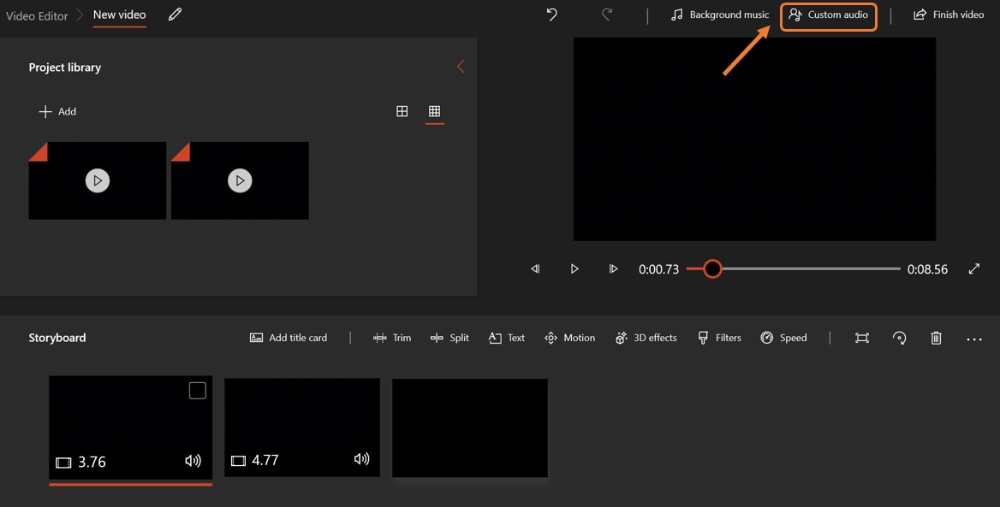Open 3D effects editor

646,338
